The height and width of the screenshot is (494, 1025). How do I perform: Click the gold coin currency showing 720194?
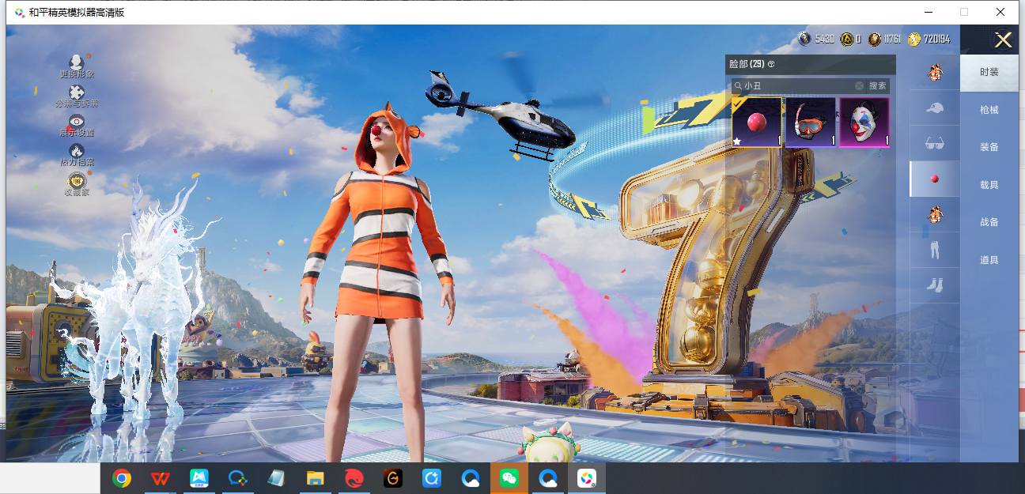[914, 39]
